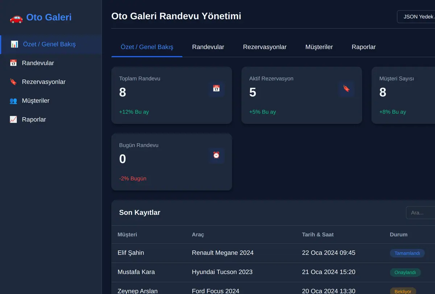Viewport: 435px width, 294px height.
Task: Click Renault Megane 2024 cell
Action: pyautogui.click(x=223, y=253)
